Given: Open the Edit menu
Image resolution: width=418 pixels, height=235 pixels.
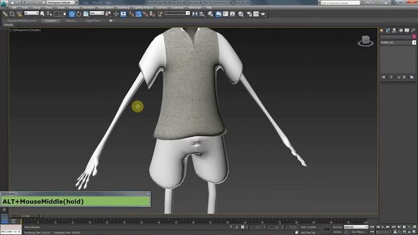Looking at the screenshot, I should click(14, 8).
